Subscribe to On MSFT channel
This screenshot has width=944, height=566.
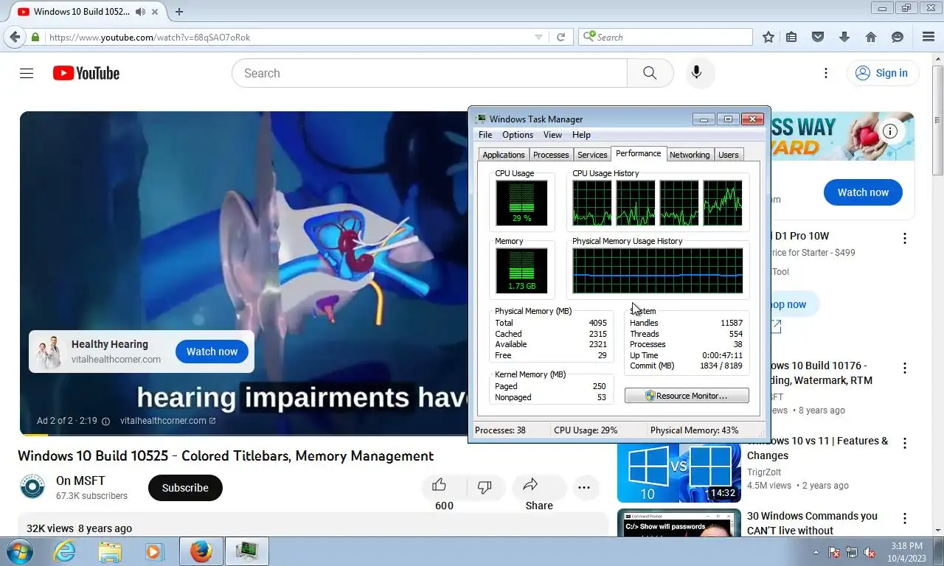point(185,488)
